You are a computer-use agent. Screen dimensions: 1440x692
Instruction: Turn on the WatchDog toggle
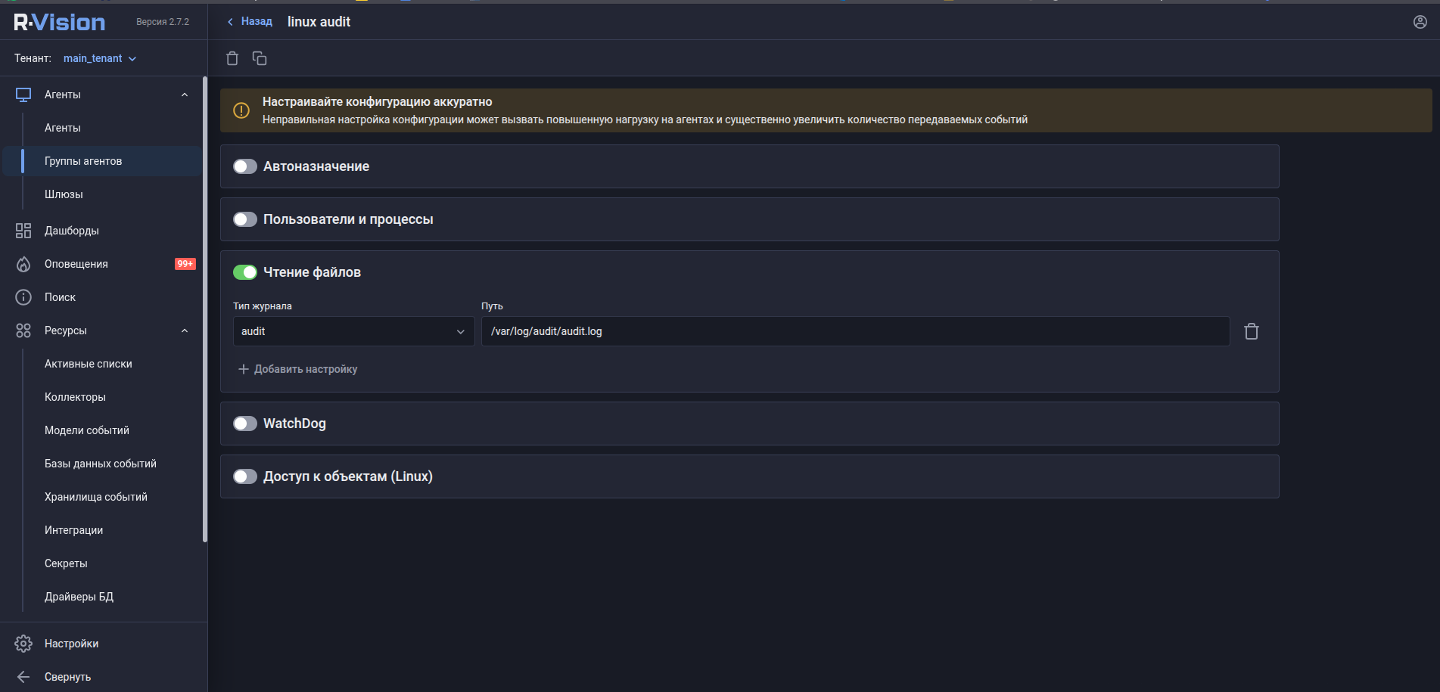tap(245, 424)
